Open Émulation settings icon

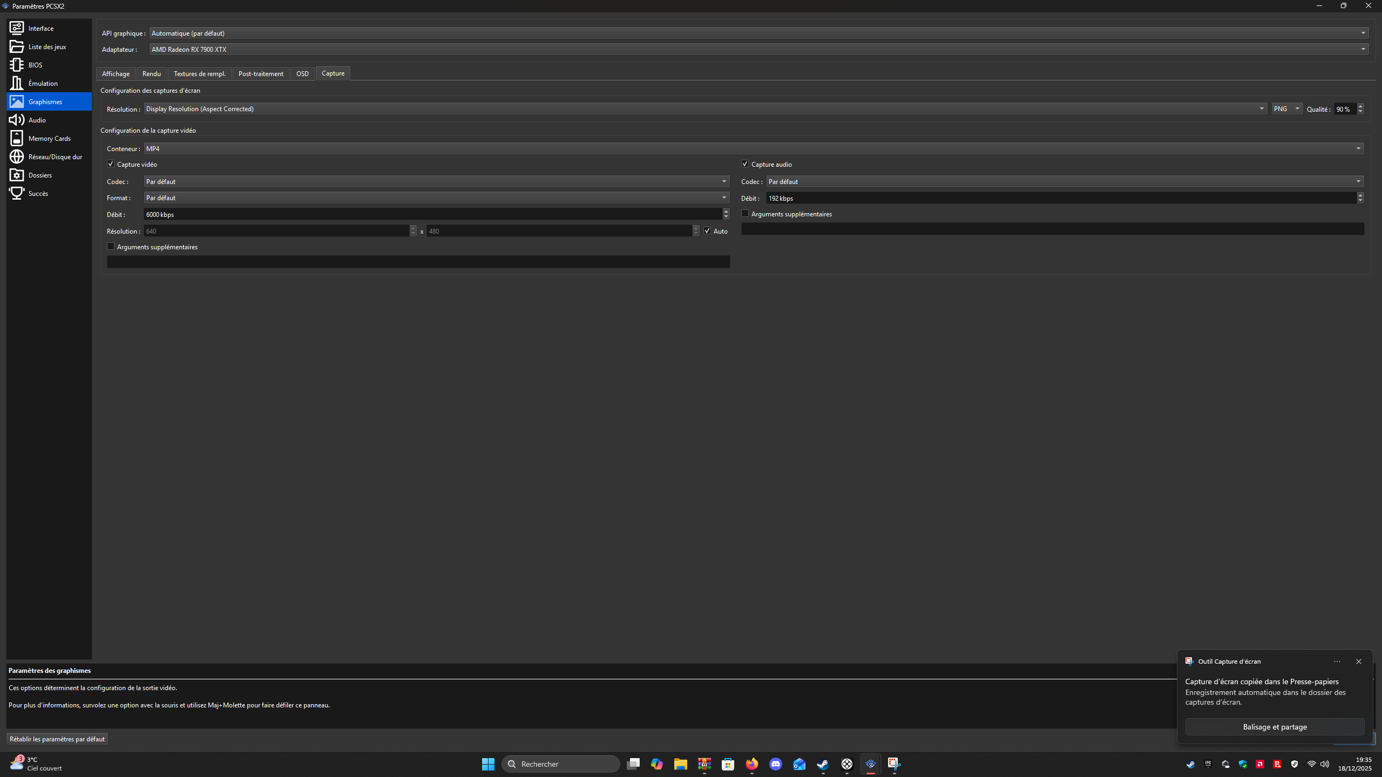coord(17,83)
